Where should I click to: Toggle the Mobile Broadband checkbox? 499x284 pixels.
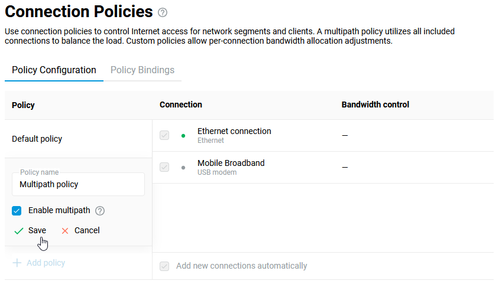click(164, 167)
